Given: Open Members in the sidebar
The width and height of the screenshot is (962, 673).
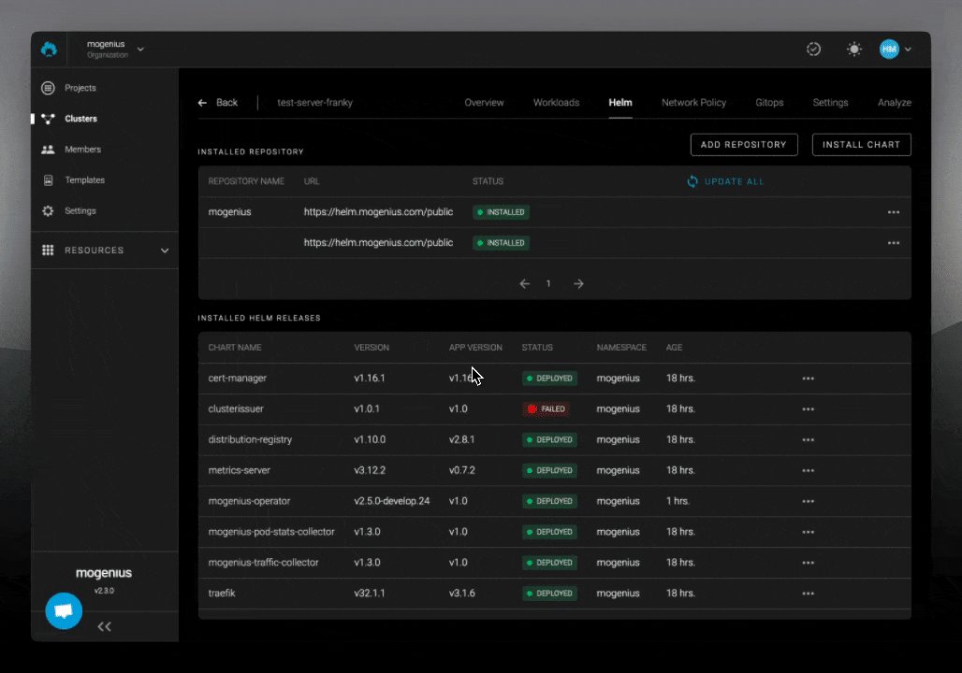Looking at the screenshot, I should pyautogui.click(x=83, y=149).
